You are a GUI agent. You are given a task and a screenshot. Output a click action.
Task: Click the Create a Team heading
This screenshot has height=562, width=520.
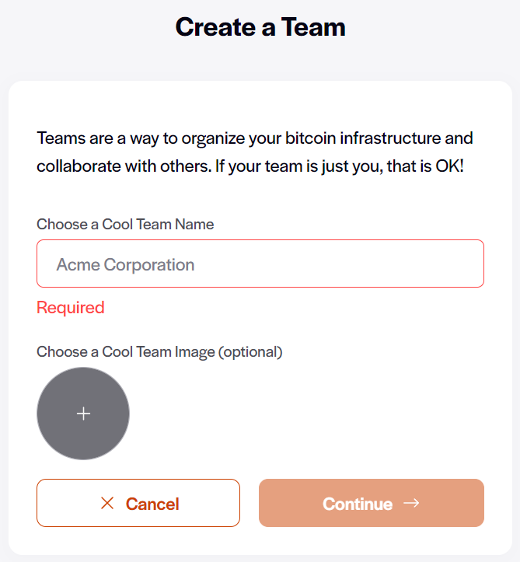click(260, 27)
